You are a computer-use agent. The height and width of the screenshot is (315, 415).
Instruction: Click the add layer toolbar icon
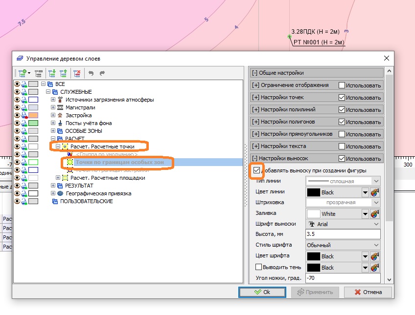[22, 73]
